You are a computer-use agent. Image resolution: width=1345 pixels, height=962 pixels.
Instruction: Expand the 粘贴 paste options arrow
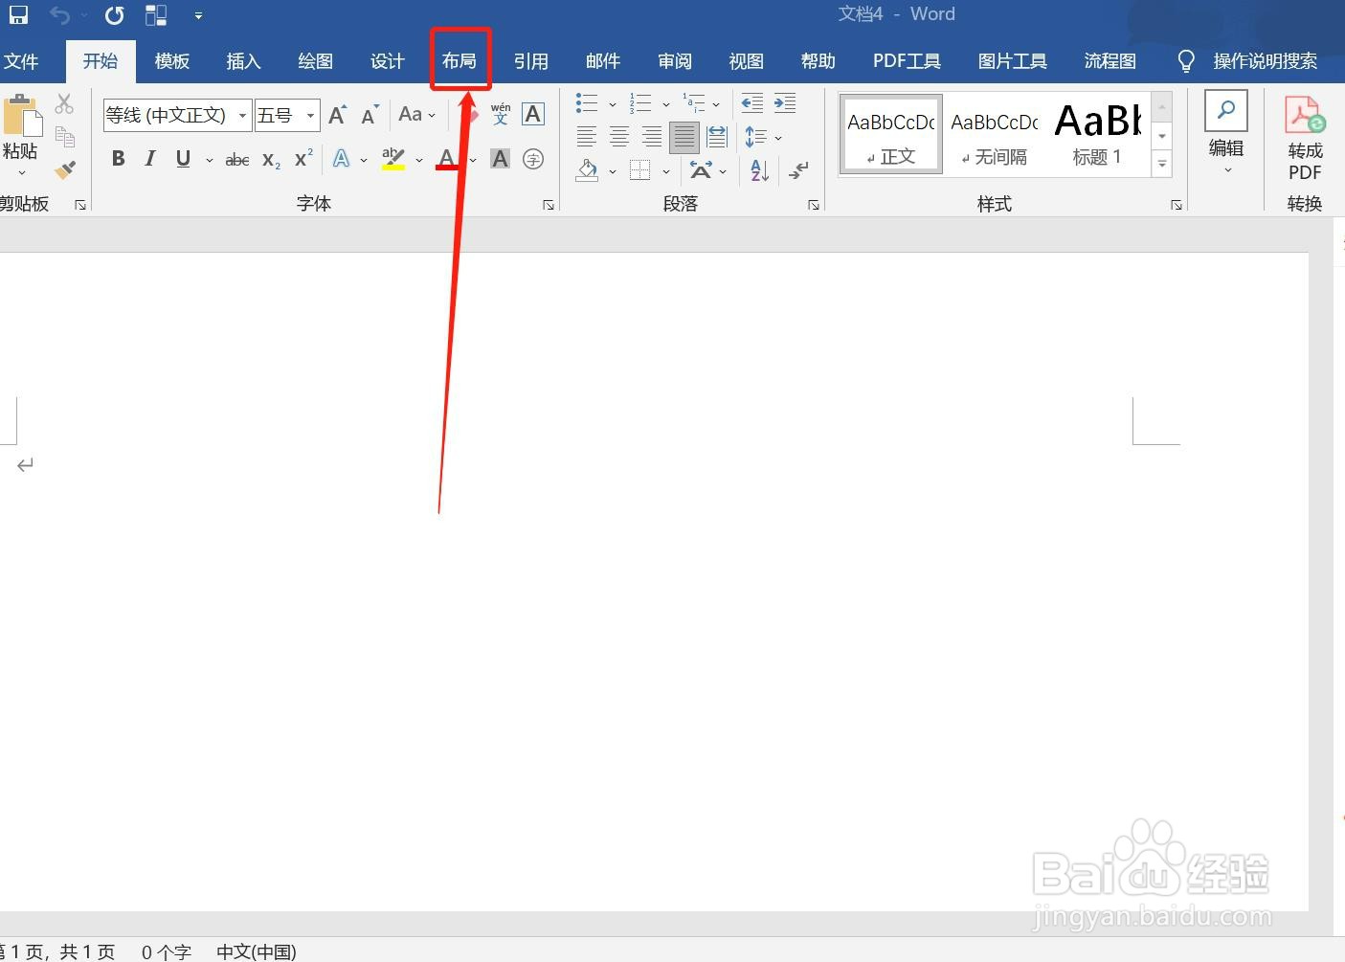pos(21,173)
